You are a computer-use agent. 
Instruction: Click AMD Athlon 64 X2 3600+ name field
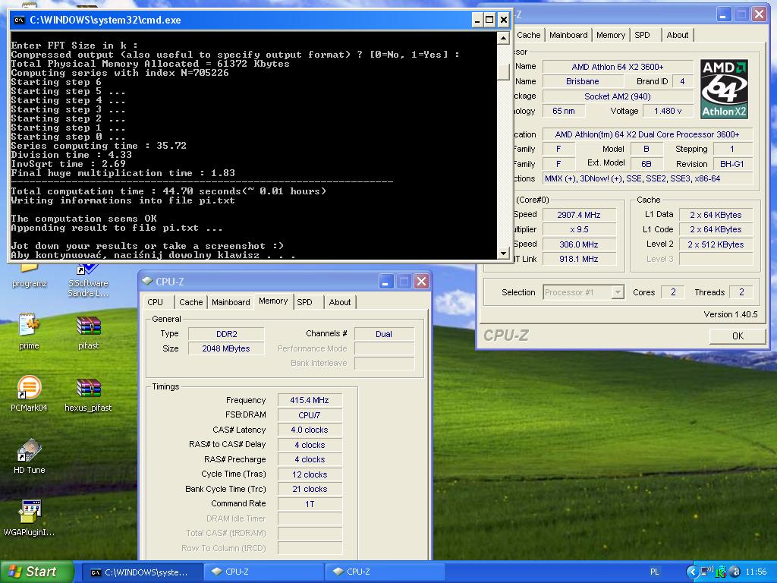618,67
